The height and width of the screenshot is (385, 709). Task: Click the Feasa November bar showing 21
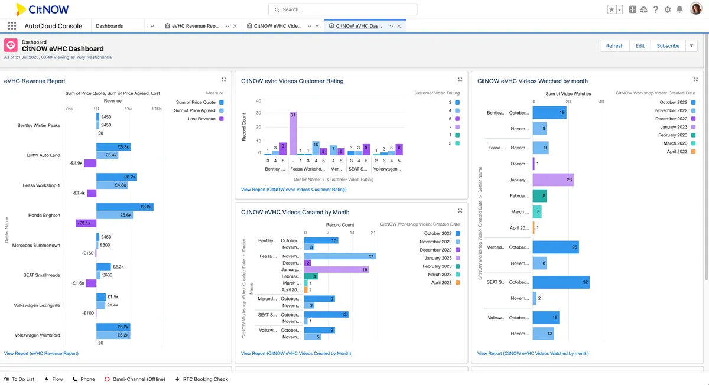[340, 256]
